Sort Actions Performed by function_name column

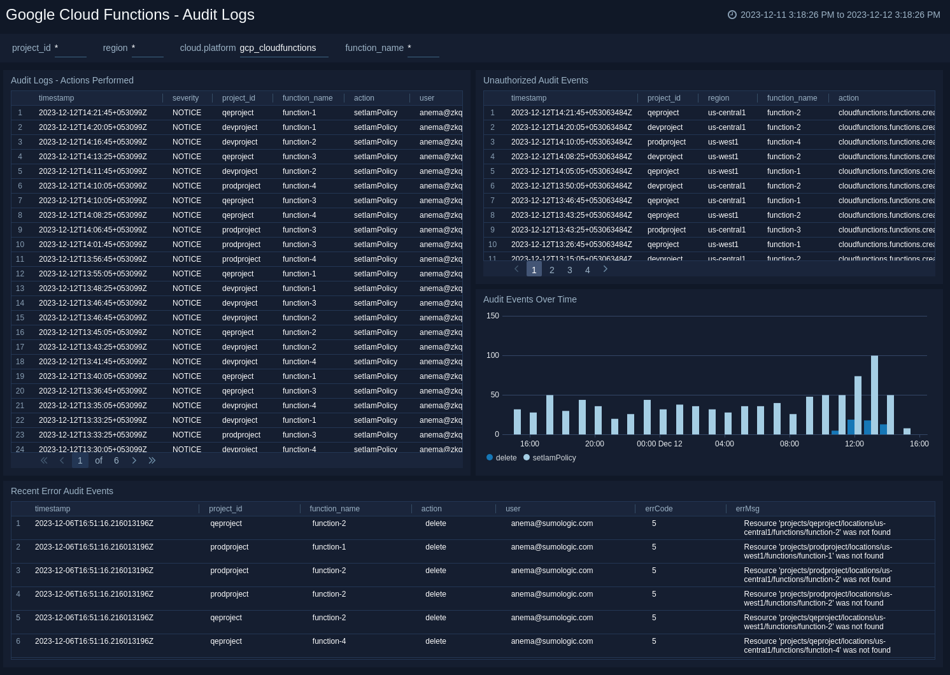[308, 98]
